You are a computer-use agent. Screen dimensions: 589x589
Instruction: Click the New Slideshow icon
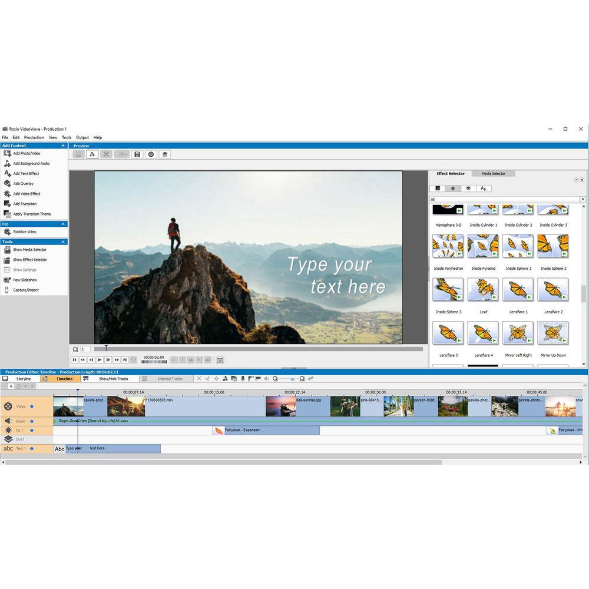point(8,280)
